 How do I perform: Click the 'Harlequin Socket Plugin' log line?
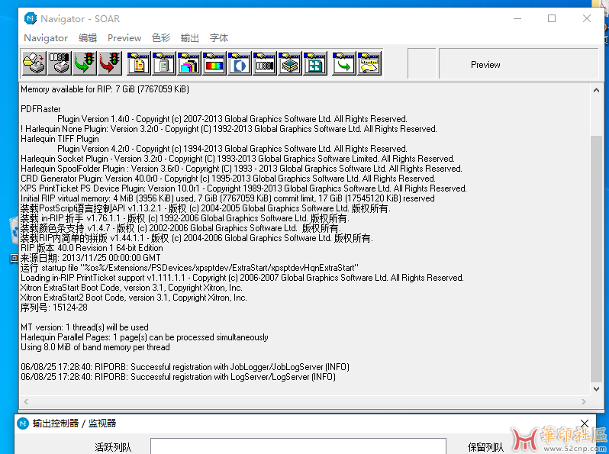click(237, 159)
